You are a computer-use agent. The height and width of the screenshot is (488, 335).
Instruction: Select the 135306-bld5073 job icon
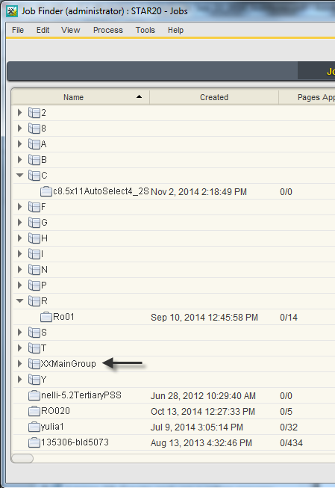(x=34, y=442)
